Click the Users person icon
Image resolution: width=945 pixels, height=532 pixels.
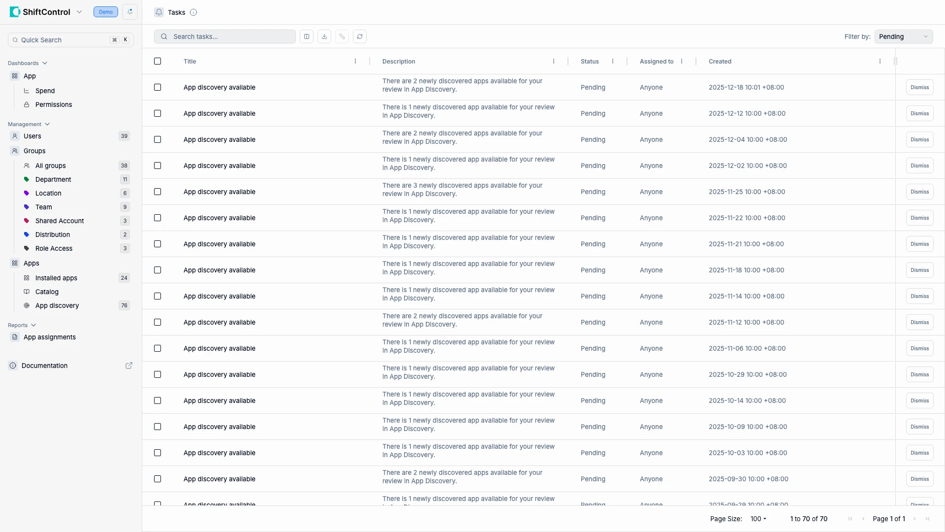[x=15, y=136]
